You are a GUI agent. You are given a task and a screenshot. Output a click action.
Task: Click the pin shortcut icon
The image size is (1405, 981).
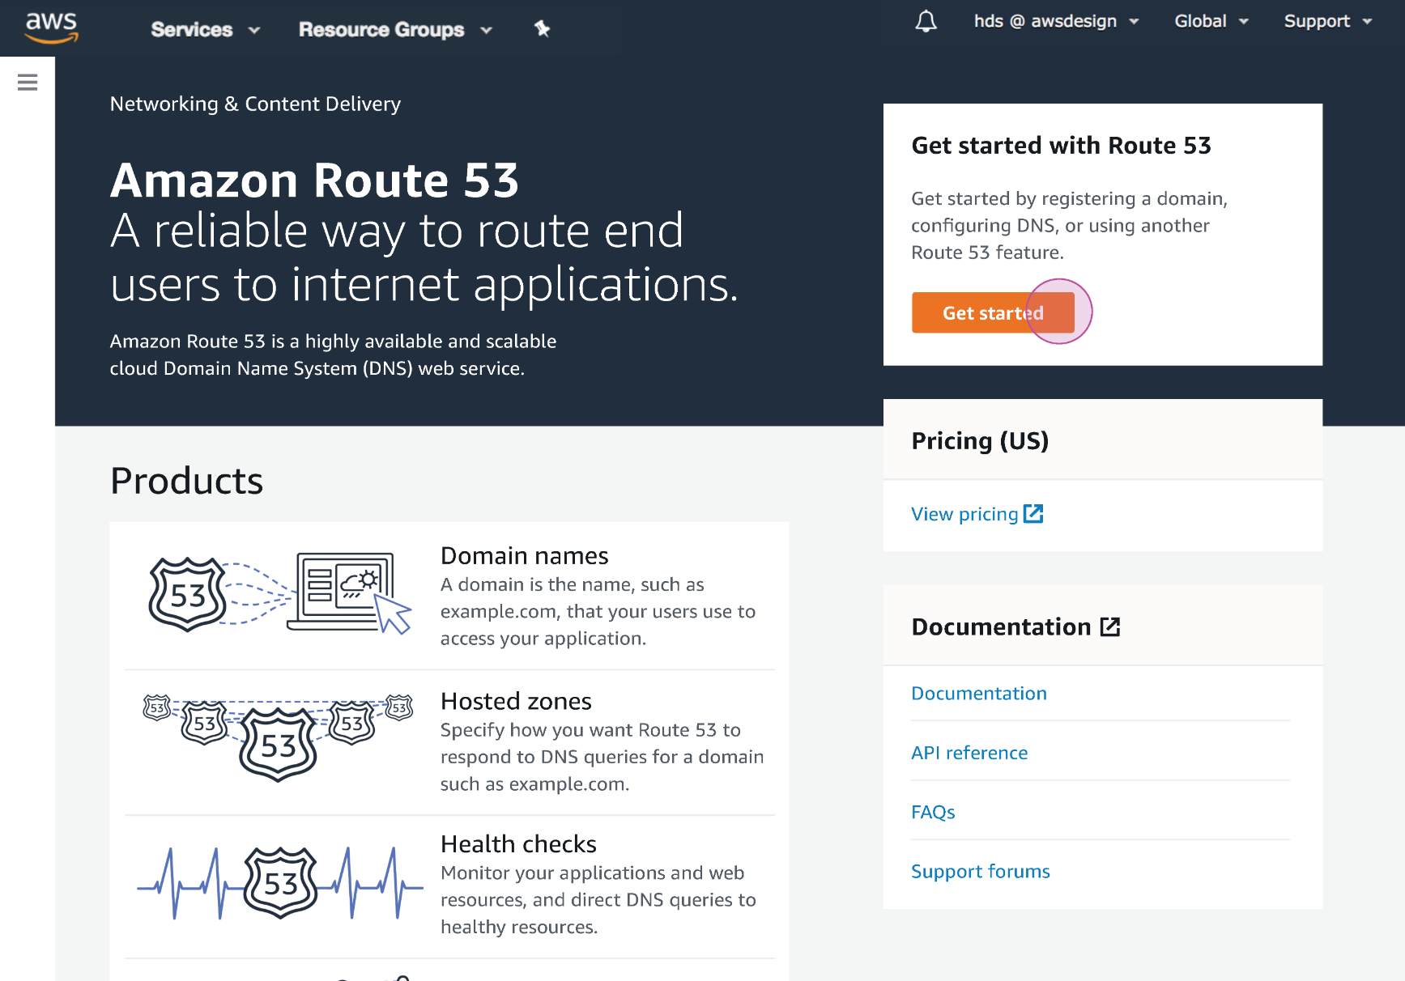[x=542, y=29]
